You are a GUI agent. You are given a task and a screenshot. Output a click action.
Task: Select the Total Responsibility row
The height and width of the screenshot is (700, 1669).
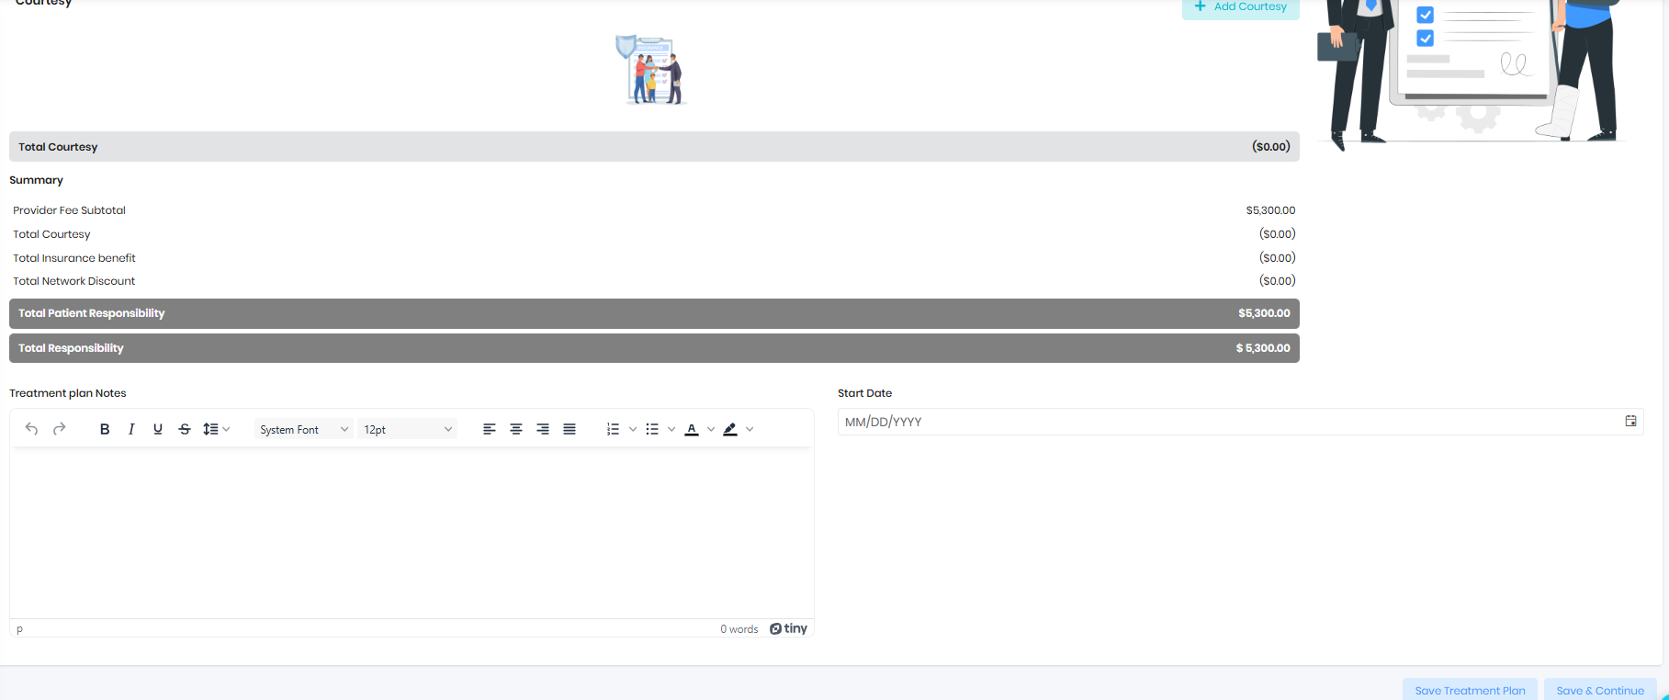[x=654, y=348]
